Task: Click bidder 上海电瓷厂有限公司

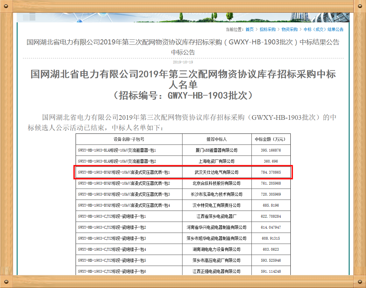Action: [x=216, y=161]
